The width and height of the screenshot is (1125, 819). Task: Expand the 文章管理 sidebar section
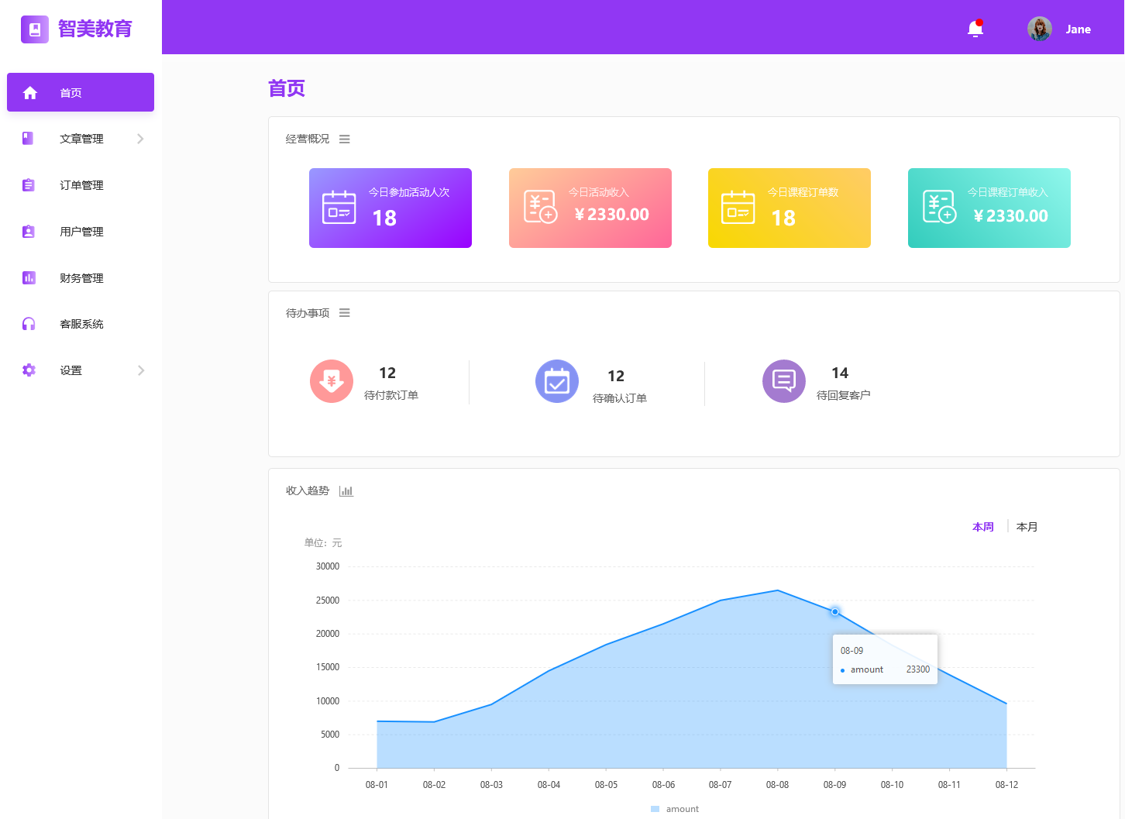[x=140, y=139]
